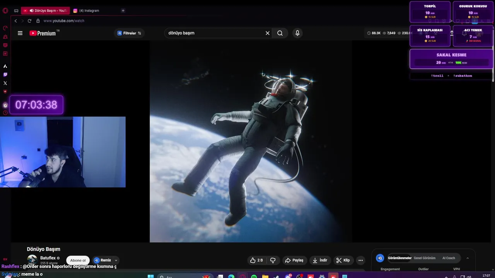495x278 pixels.
Task: Run search with the magnifier button
Action: coord(280,33)
